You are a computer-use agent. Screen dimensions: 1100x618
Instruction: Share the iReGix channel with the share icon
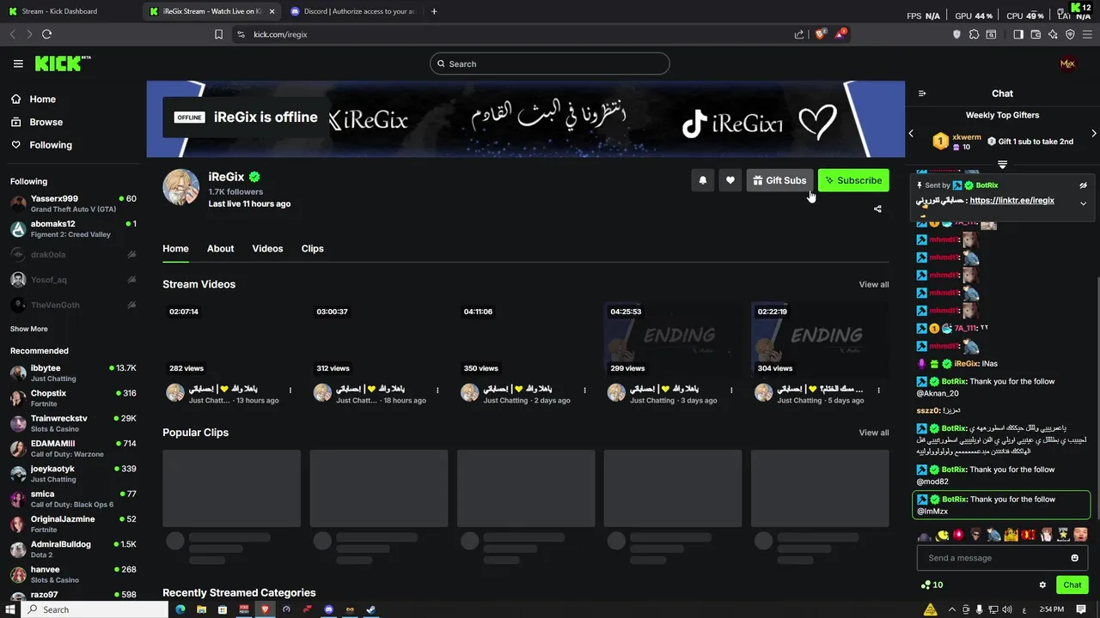877,209
